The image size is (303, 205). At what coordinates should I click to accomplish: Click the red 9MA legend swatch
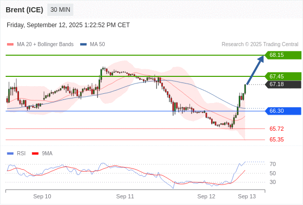tap(35, 154)
